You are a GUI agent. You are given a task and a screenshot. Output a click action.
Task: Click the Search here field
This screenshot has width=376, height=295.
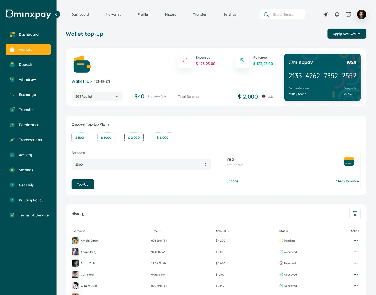coord(283,14)
